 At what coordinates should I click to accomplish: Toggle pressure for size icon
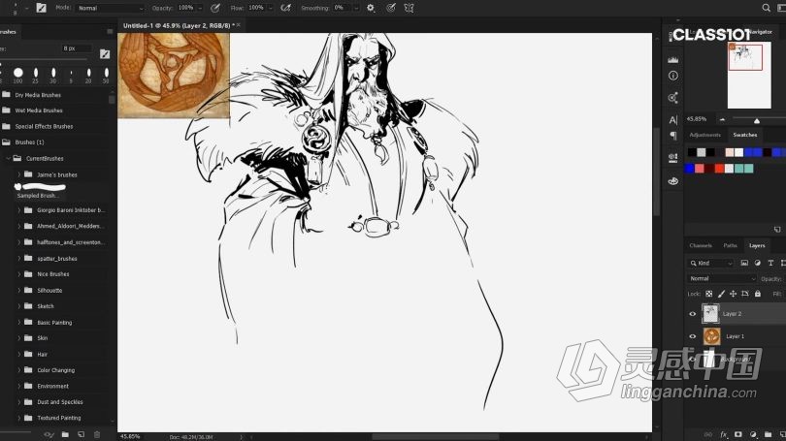(391, 8)
